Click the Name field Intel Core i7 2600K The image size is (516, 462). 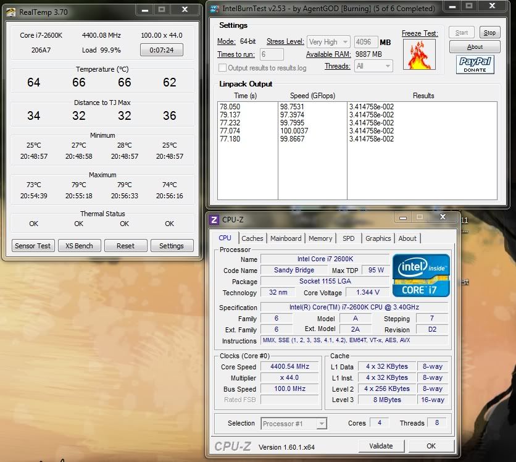coord(325,259)
